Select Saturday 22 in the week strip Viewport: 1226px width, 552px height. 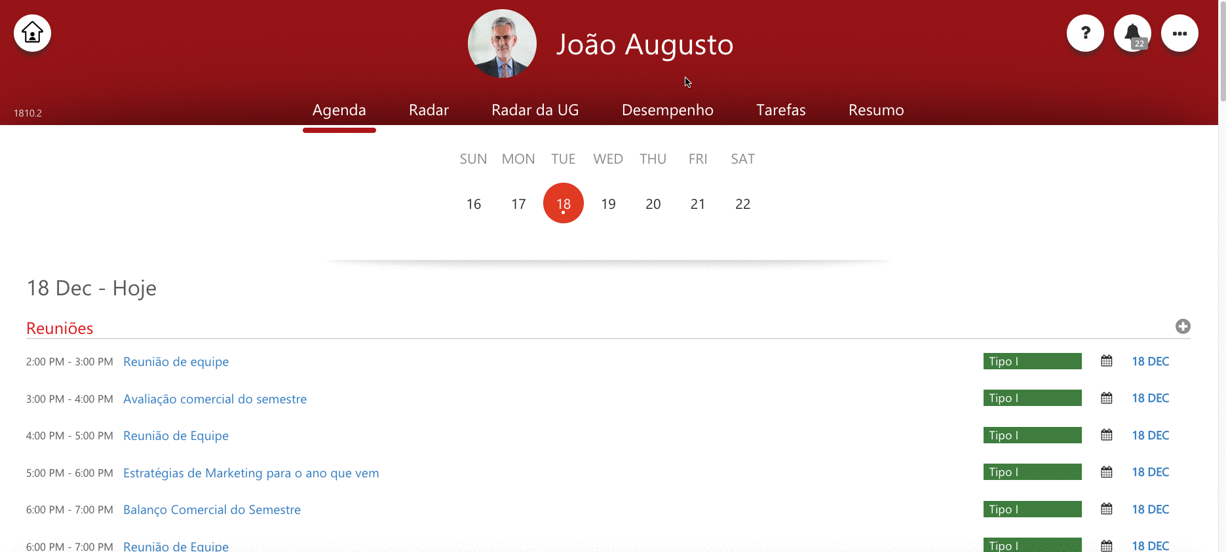pos(742,204)
